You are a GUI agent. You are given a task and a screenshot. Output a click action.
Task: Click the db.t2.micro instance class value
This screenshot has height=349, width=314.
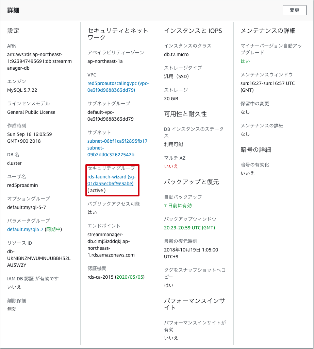(x=176, y=54)
